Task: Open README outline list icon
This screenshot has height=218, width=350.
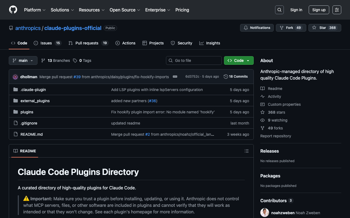Action: 246,151
